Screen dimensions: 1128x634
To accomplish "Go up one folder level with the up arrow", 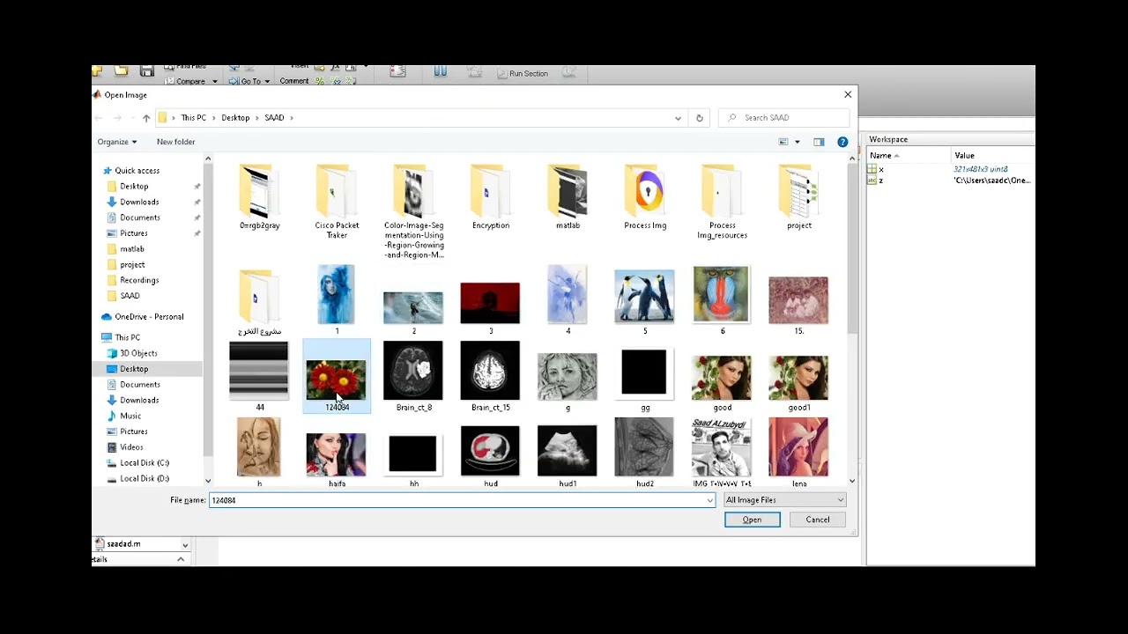I will [x=146, y=118].
